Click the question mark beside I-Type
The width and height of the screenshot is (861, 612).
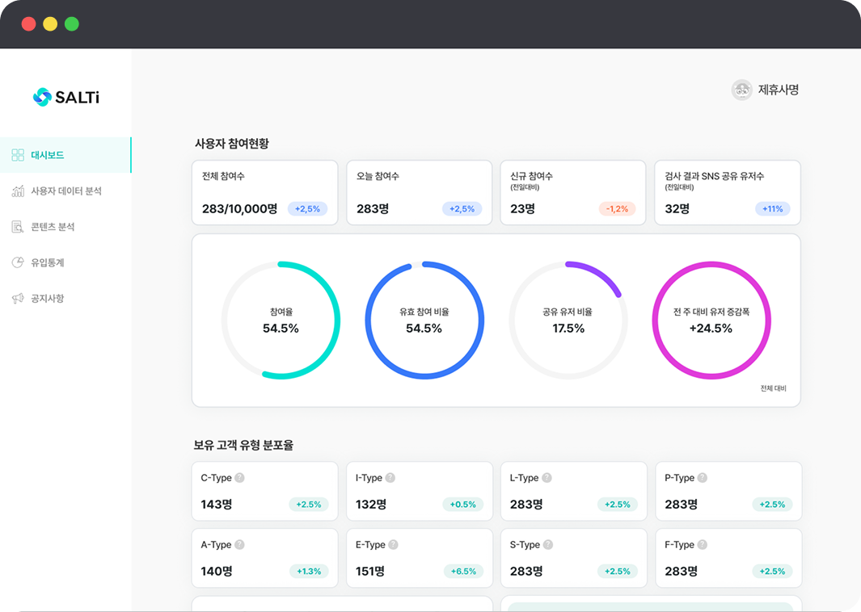390,478
